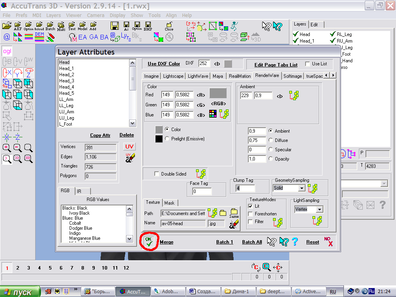
Task: Open the GeometrySampling Solid dropdown
Action: pos(302,188)
